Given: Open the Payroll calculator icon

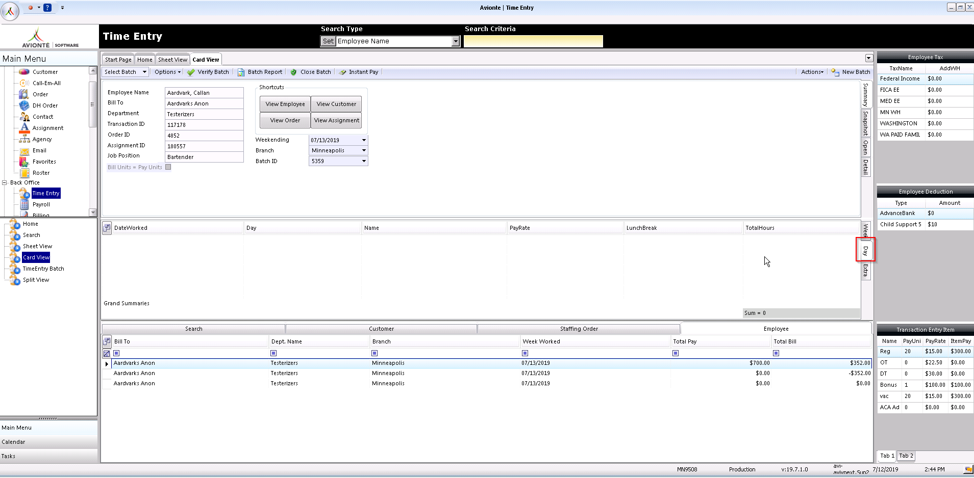Looking at the screenshot, I should pyautogui.click(x=24, y=204).
